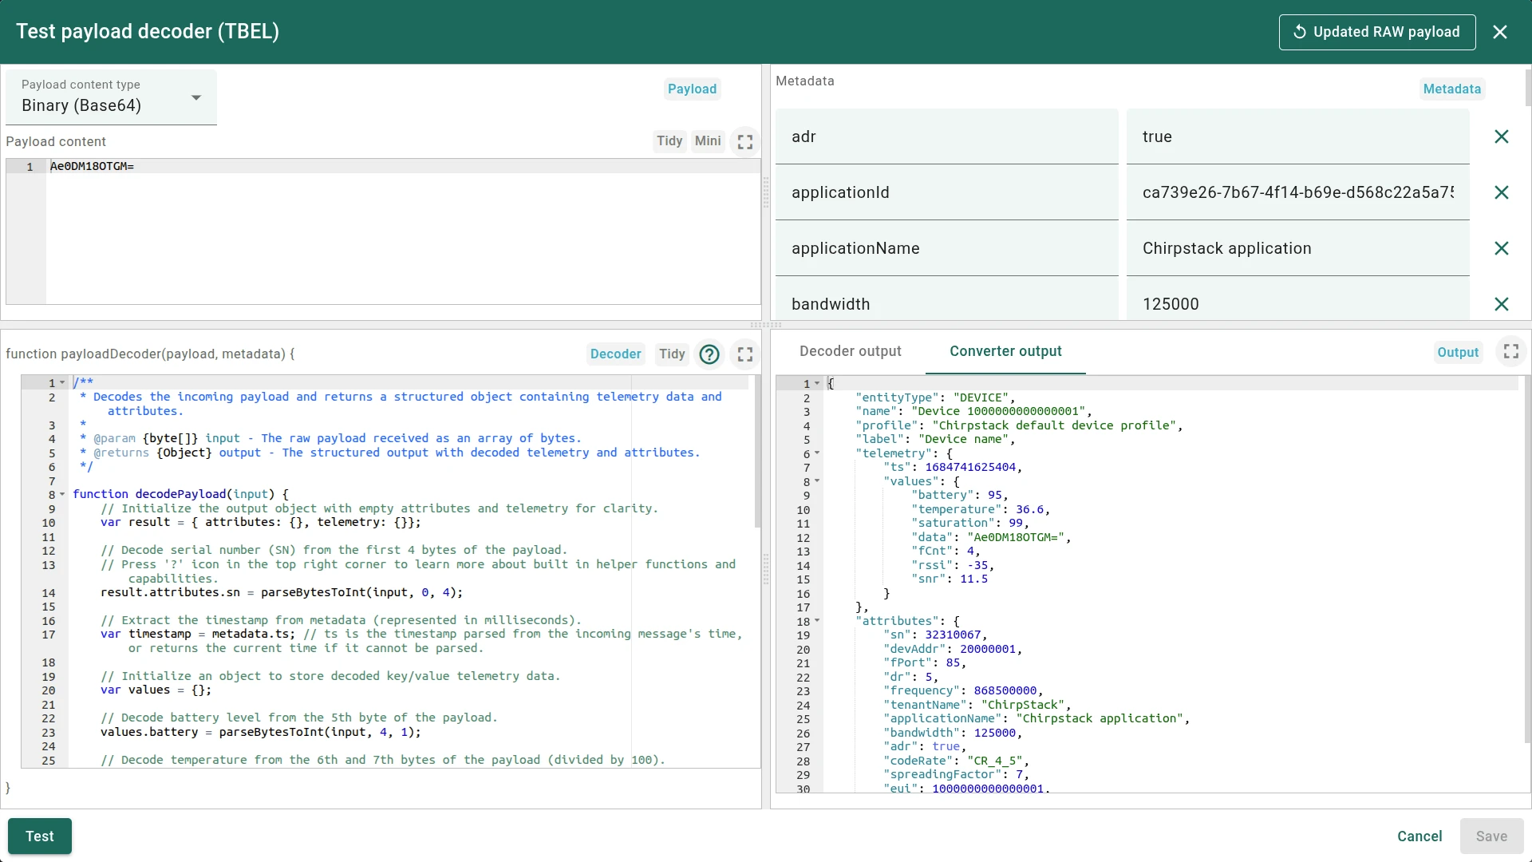This screenshot has width=1532, height=862.
Task: Remove the applicationId metadata row
Action: coord(1502,192)
